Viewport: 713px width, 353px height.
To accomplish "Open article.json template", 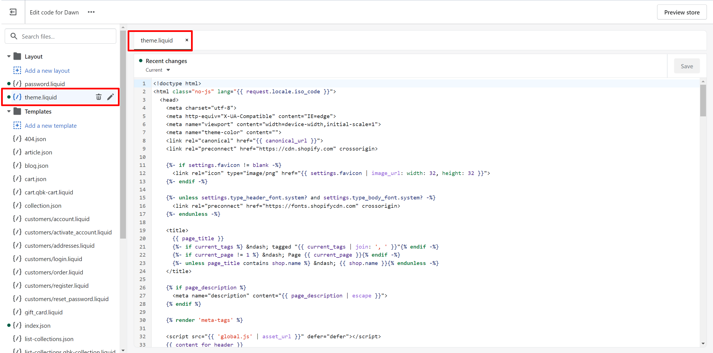I will [x=38, y=152].
